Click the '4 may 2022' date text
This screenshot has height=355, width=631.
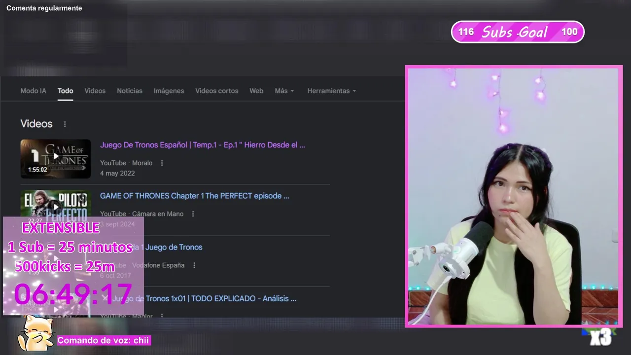[x=117, y=174]
